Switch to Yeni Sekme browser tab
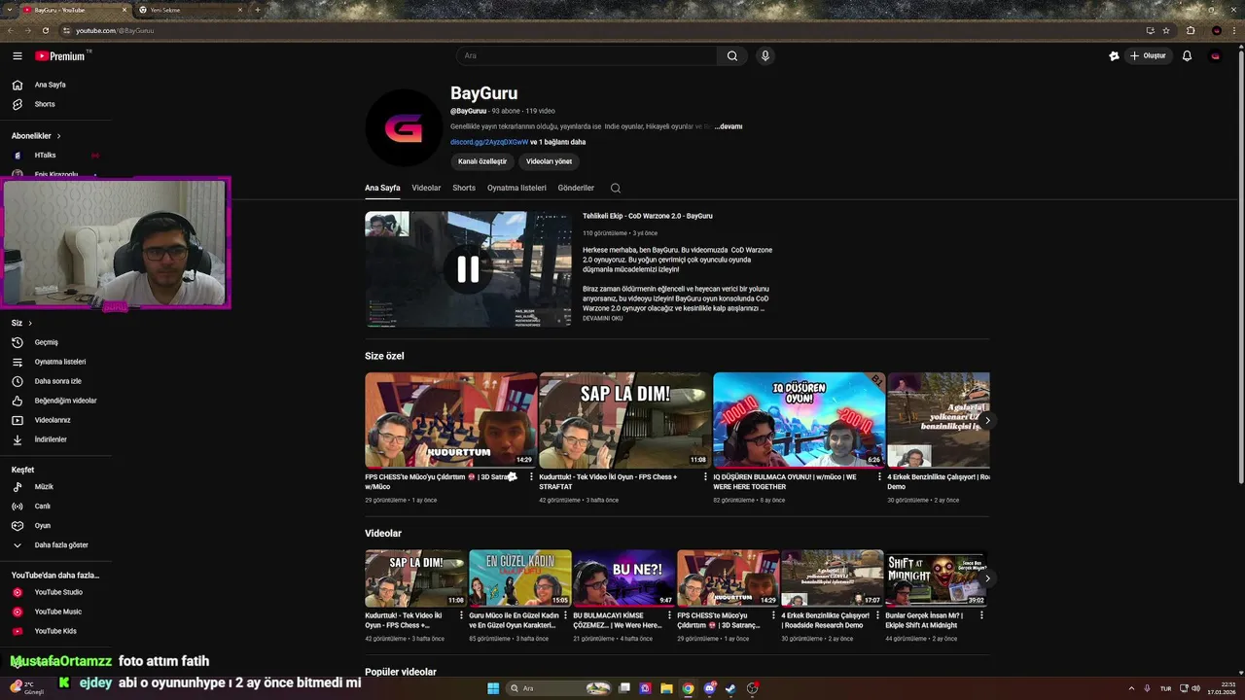 coord(190,10)
